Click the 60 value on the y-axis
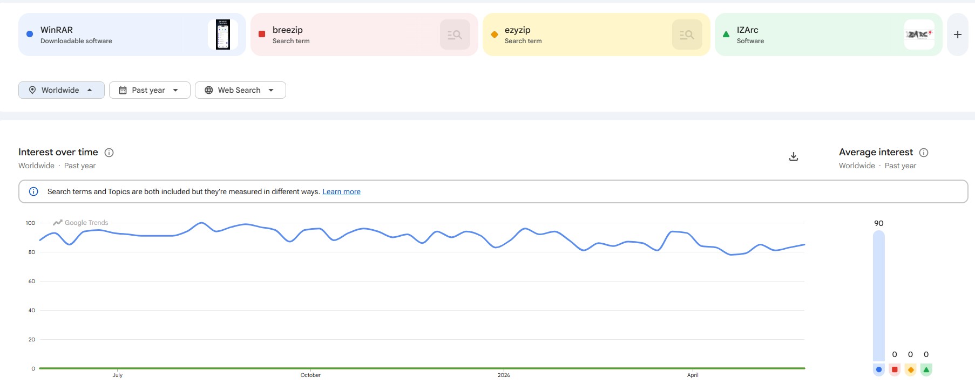The height and width of the screenshot is (391, 975). (32, 281)
